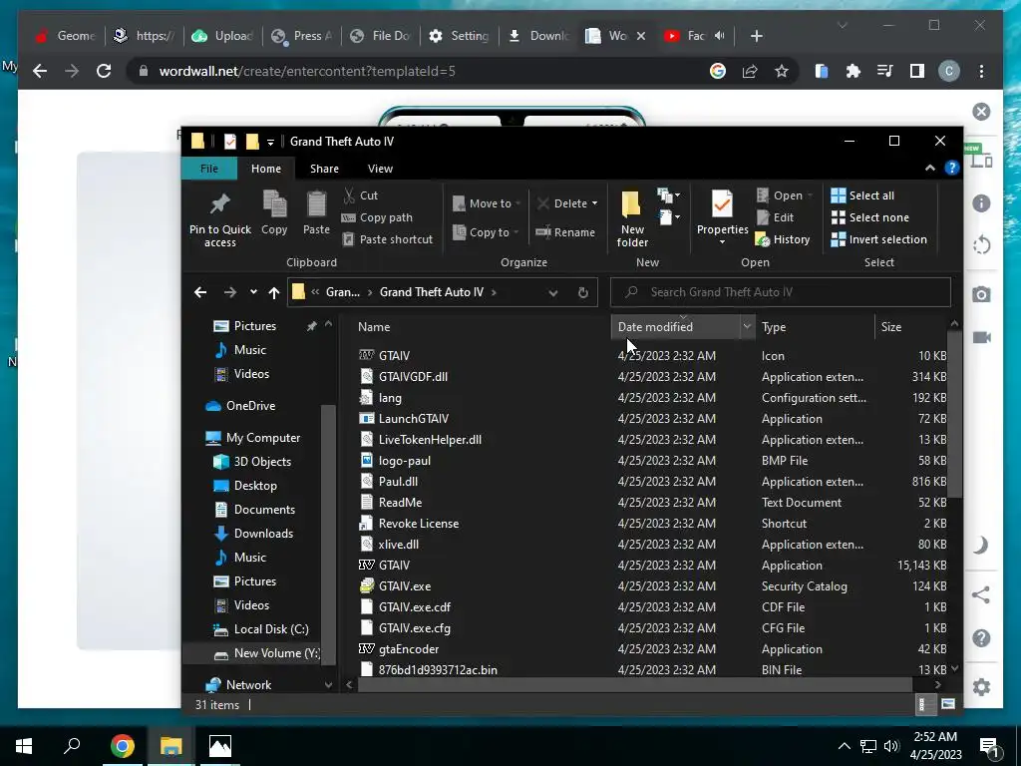Select New Volume (Y:) drive
This screenshot has width=1021, height=766.
point(277,652)
